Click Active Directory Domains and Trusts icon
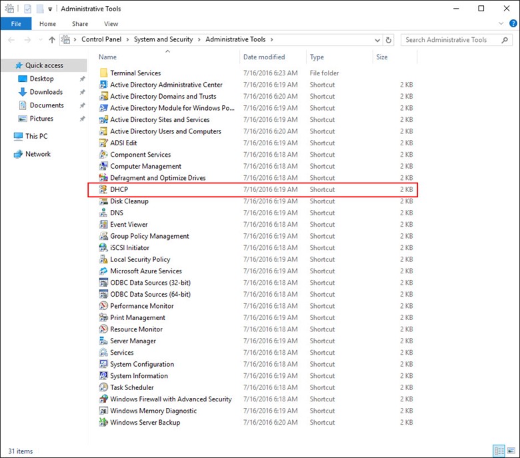The width and height of the screenshot is (520, 458). tap(103, 96)
